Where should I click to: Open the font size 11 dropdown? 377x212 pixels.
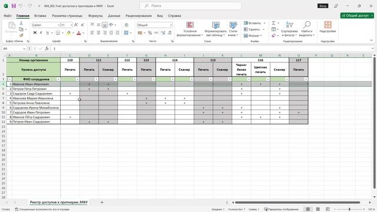coord(71,25)
